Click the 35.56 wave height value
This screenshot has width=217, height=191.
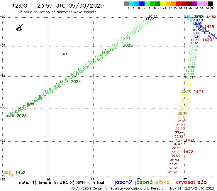(175, 156)
